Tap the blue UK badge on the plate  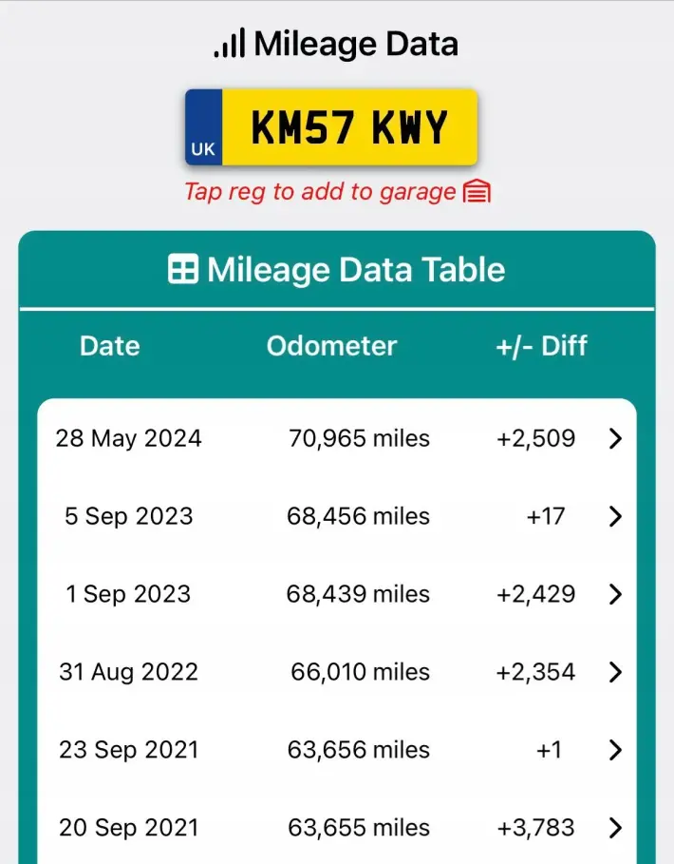click(203, 127)
